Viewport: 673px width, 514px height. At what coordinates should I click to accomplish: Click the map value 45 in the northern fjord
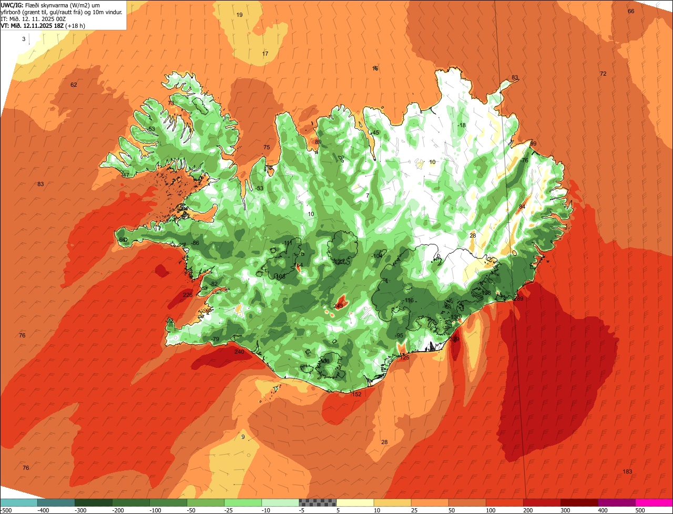click(x=375, y=132)
